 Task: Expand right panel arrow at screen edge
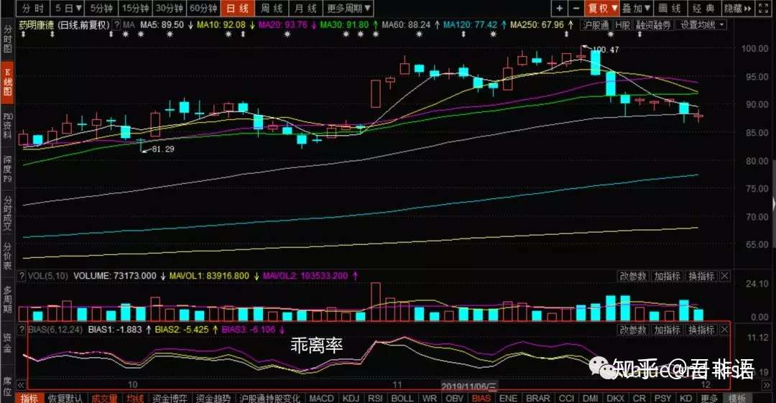pos(774,203)
